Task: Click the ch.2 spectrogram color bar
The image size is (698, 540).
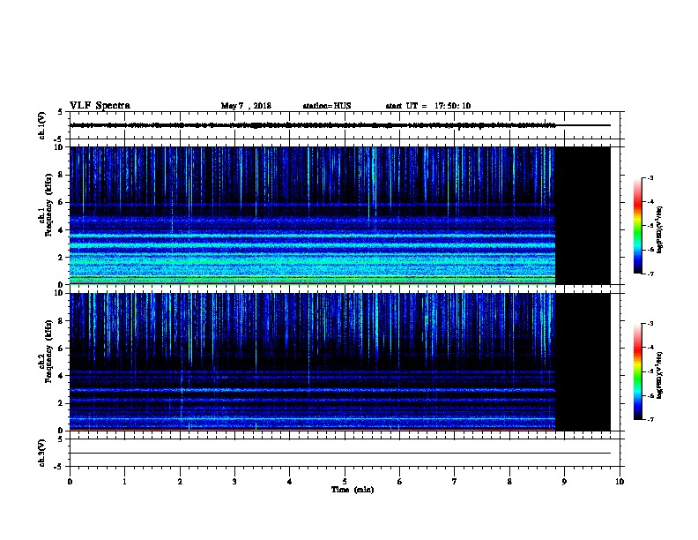Action: point(638,371)
